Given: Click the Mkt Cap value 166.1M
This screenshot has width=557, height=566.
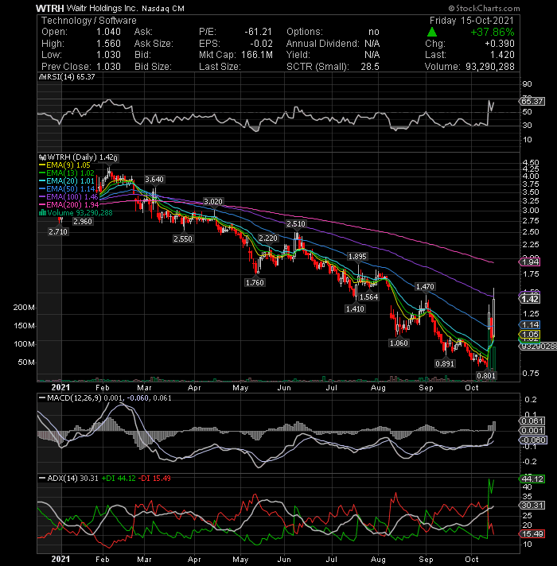Looking at the screenshot, I should click(x=257, y=55).
